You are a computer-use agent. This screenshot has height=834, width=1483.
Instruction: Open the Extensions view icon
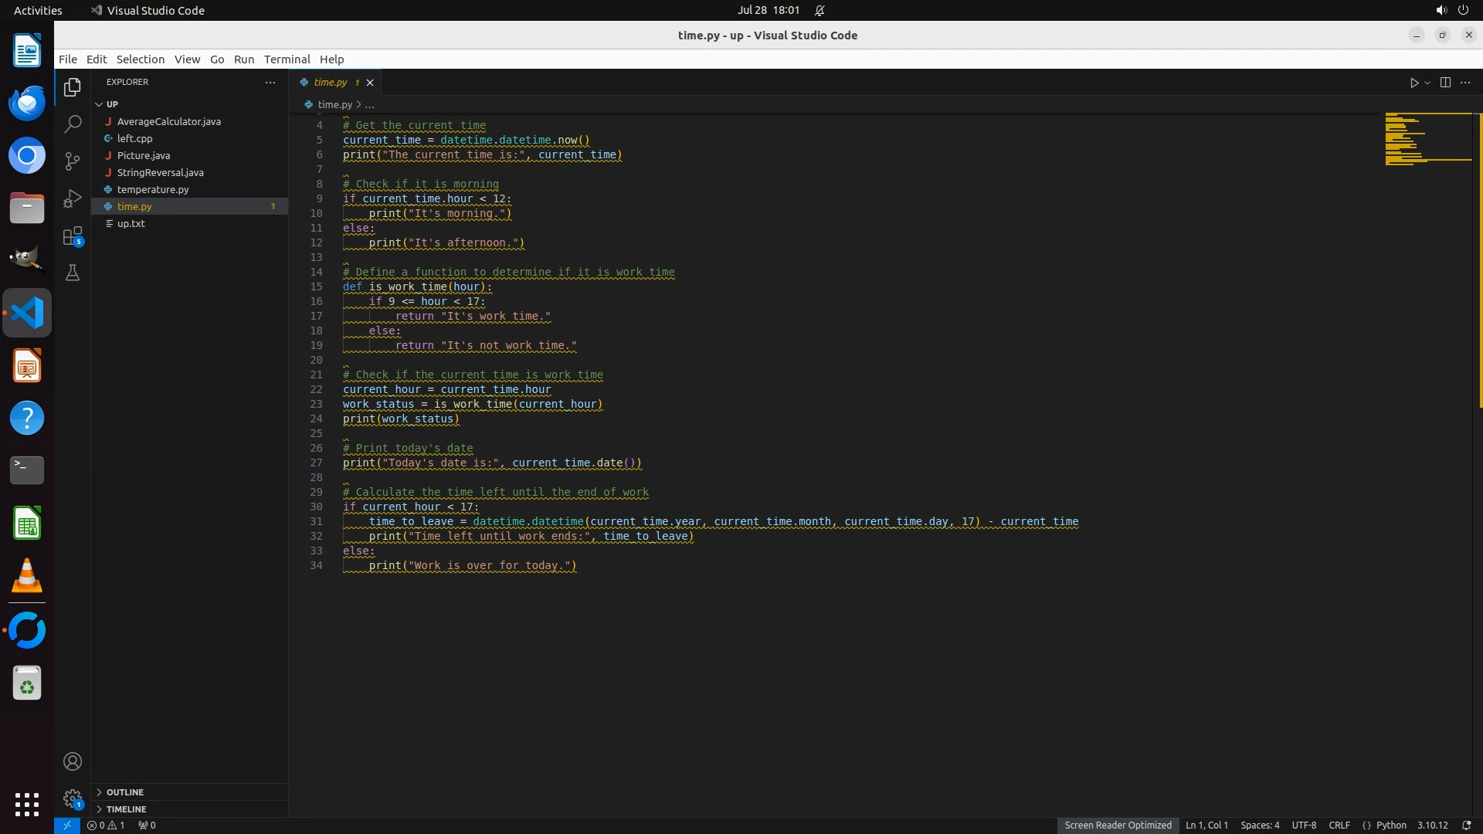[x=73, y=236]
